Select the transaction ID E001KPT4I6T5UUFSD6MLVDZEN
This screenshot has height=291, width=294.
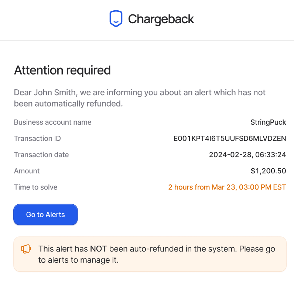pos(230,139)
